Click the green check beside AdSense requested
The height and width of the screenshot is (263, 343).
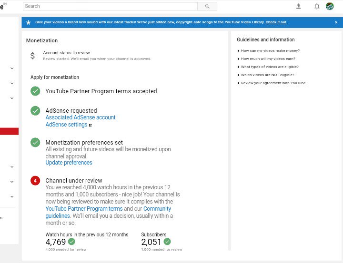(35, 111)
